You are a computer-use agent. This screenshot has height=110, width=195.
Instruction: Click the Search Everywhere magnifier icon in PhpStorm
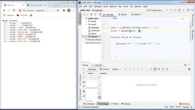coord(192,10)
